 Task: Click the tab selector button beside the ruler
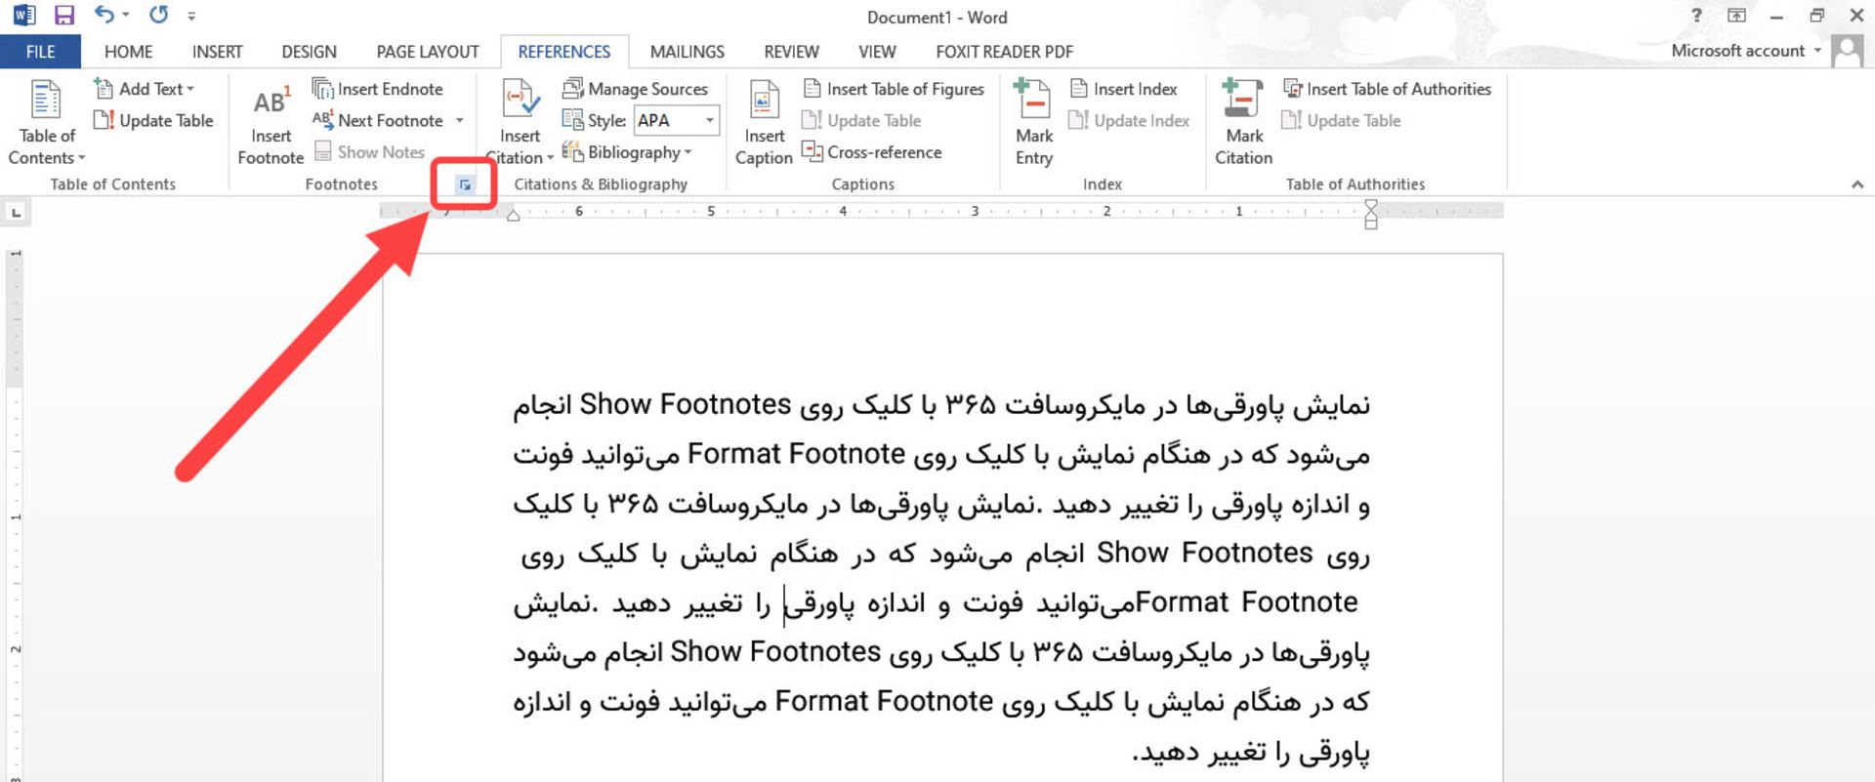point(16,212)
